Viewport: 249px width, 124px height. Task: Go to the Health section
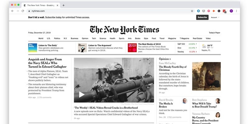coord(112,38)
